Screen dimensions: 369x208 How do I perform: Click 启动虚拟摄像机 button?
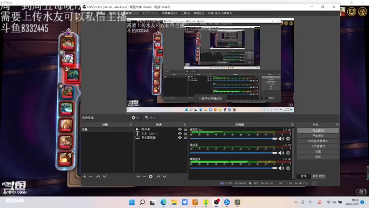click(318, 141)
